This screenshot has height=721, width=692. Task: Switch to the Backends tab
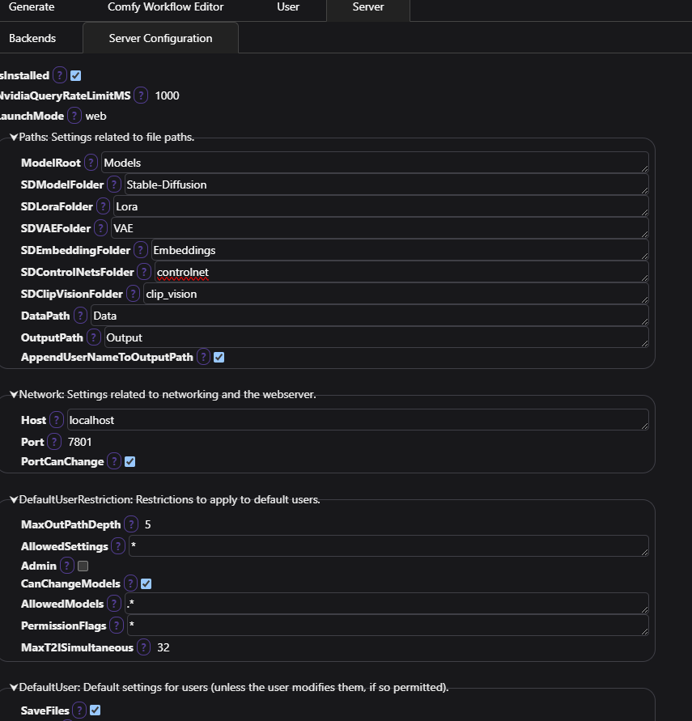32,37
